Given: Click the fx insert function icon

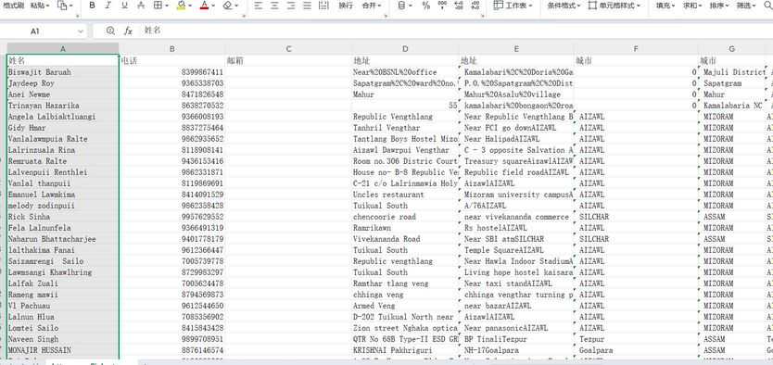Looking at the screenshot, I should [x=128, y=31].
